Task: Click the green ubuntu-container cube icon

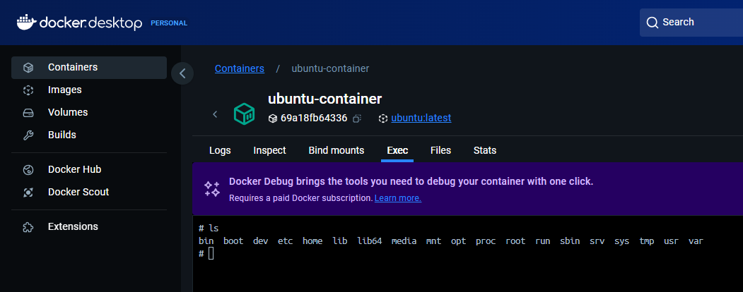Action: tap(245, 114)
